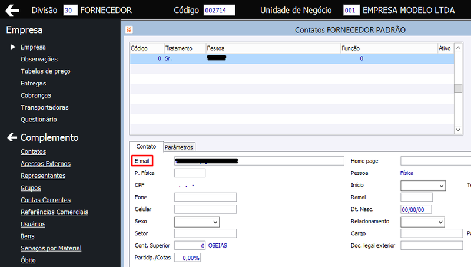
Task: Open the Representantes link
Action: click(43, 176)
